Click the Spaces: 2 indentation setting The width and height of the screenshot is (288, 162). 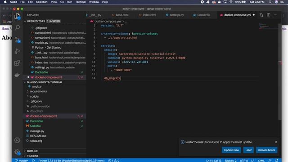click(x=230, y=161)
